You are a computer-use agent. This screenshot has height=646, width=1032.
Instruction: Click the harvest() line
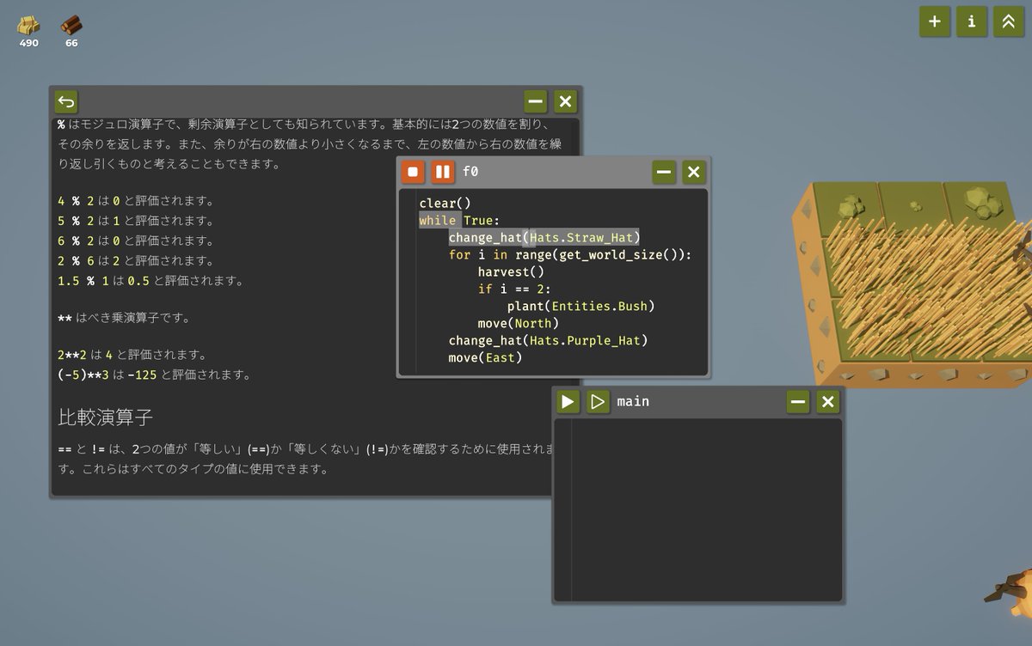pos(511,271)
